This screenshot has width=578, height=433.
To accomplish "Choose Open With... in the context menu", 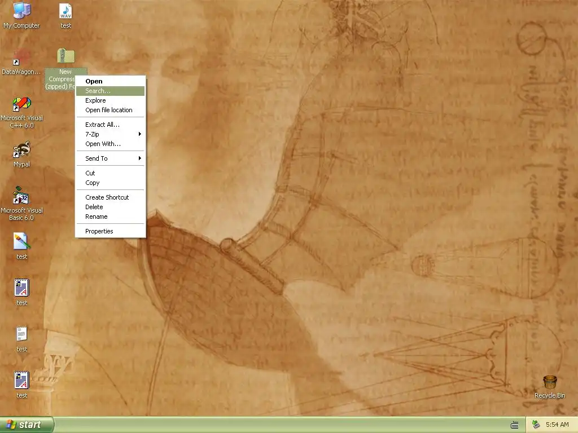I will [x=110, y=144].
